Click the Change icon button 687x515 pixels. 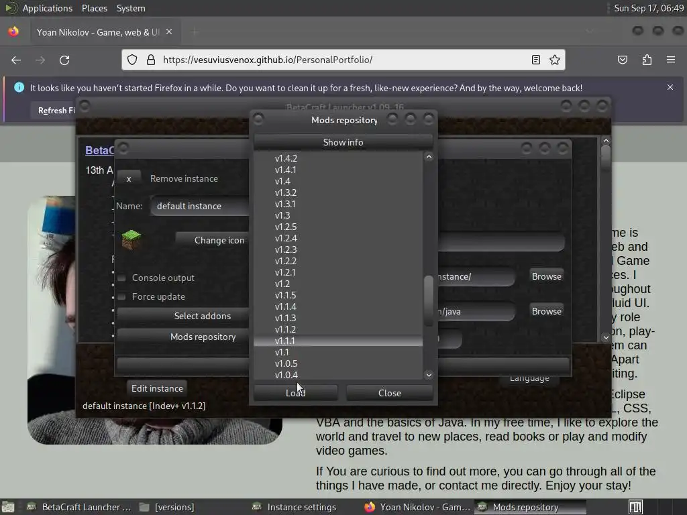click(213, 240)
